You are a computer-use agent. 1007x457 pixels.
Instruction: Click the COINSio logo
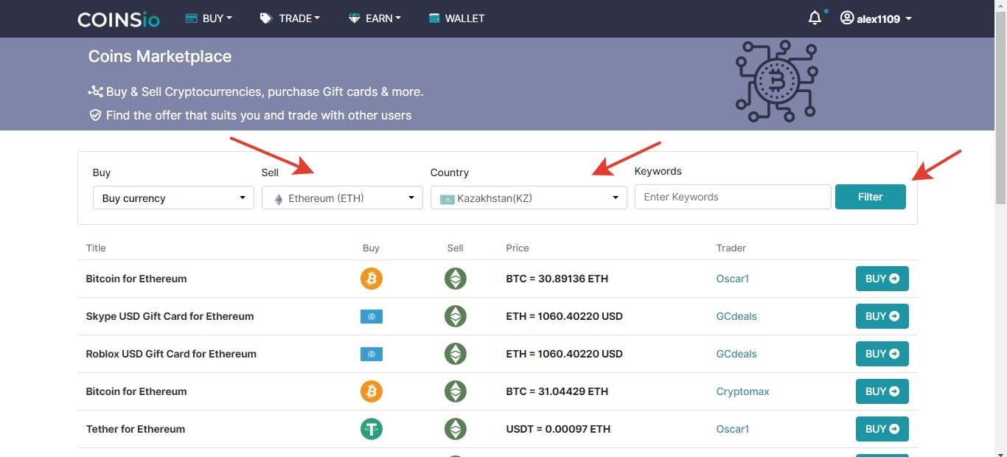point(118,19)
